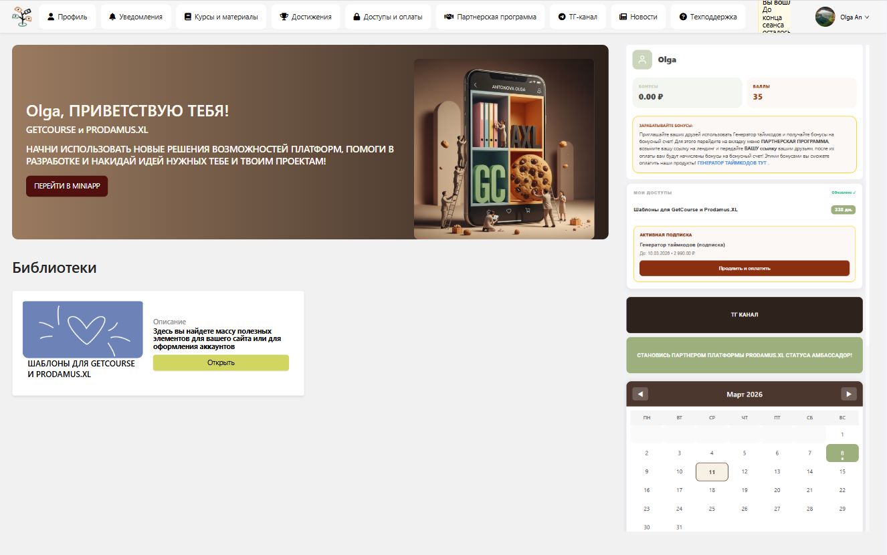Follow the ГЕНЕРАТОР ТАЙМКОДОВ ТУТ link
The height and width of the screenshot is (555, 887).
pyautogui.click(x=732, y=162)
